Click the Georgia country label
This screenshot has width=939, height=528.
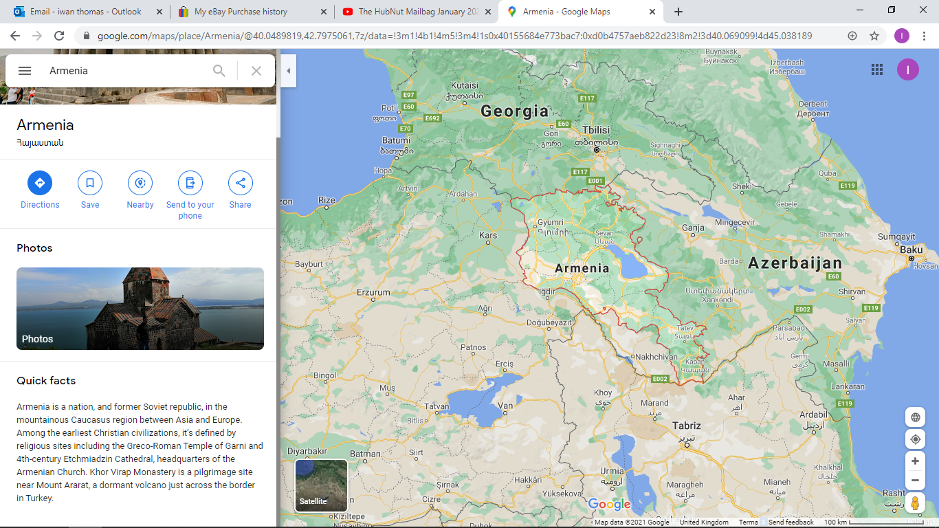coord(515,111)
